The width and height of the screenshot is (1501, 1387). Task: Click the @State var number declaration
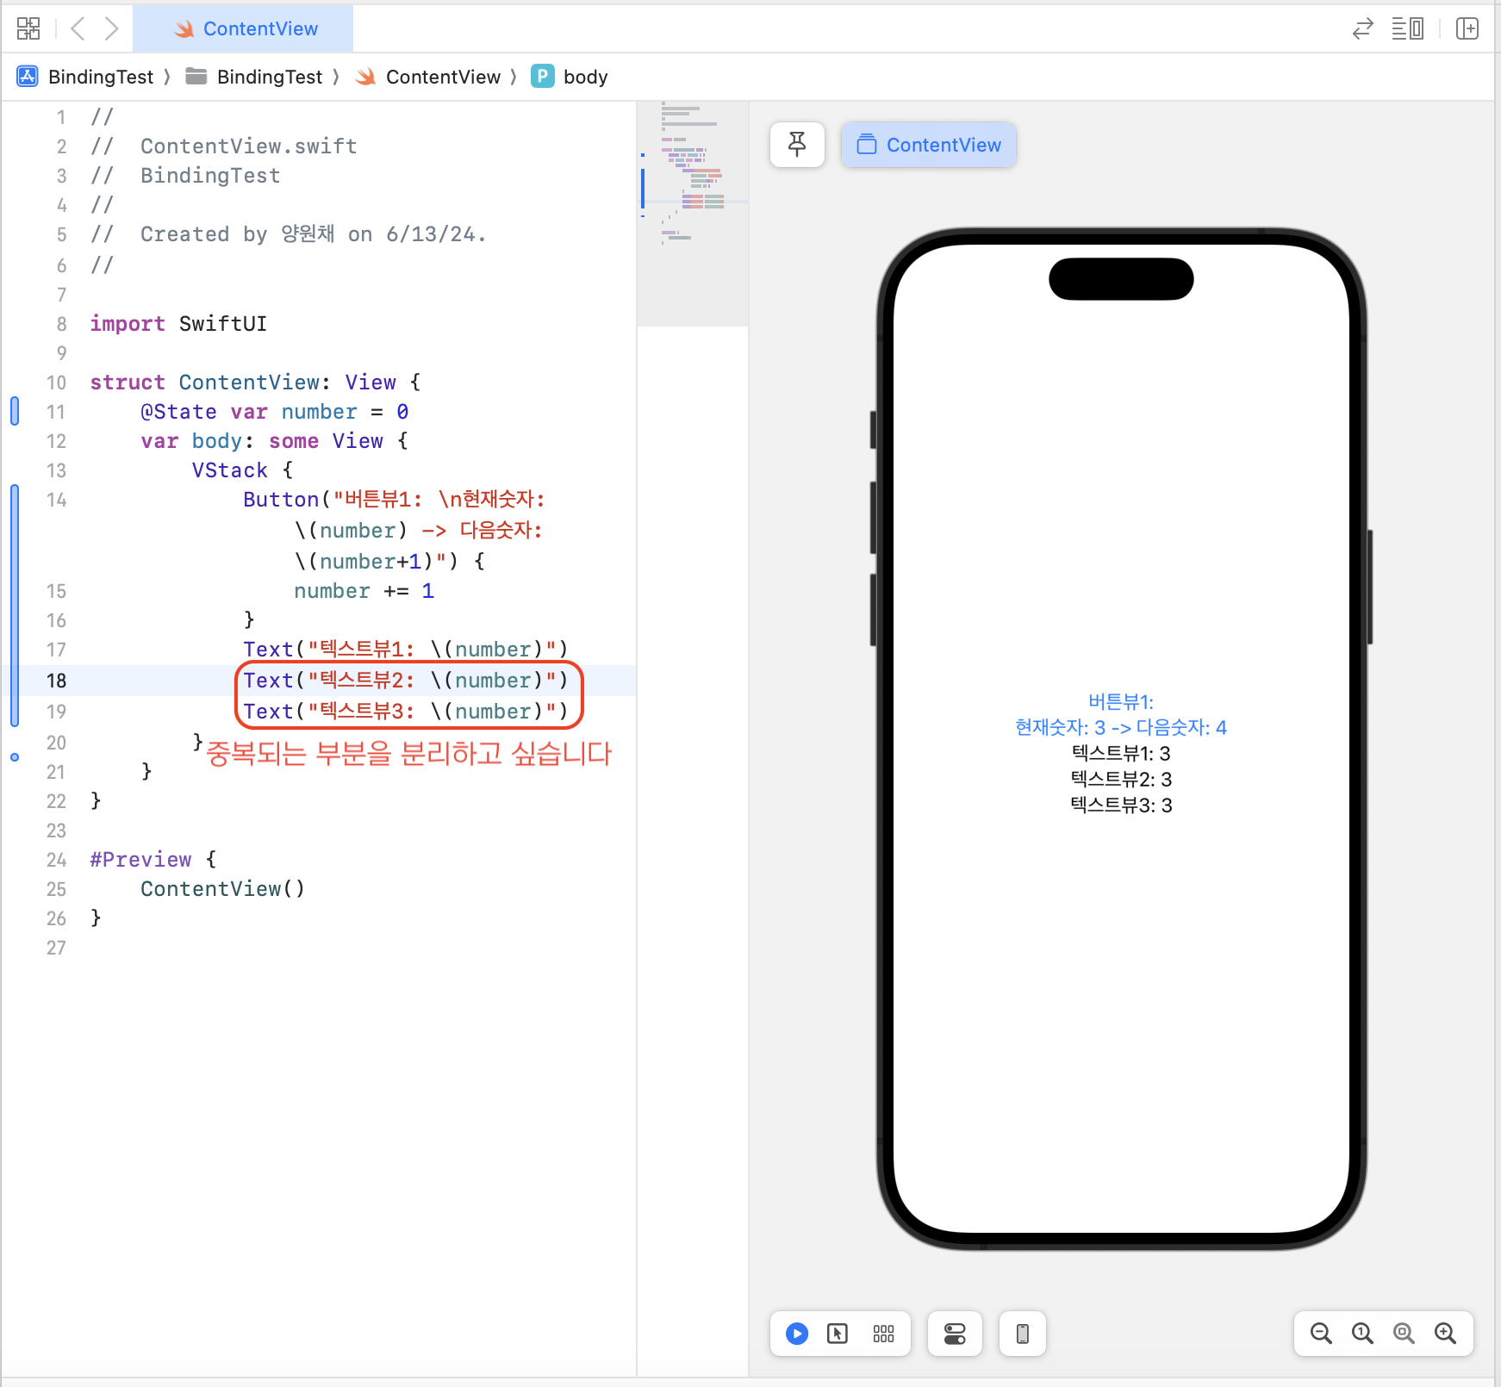point(274,412)
